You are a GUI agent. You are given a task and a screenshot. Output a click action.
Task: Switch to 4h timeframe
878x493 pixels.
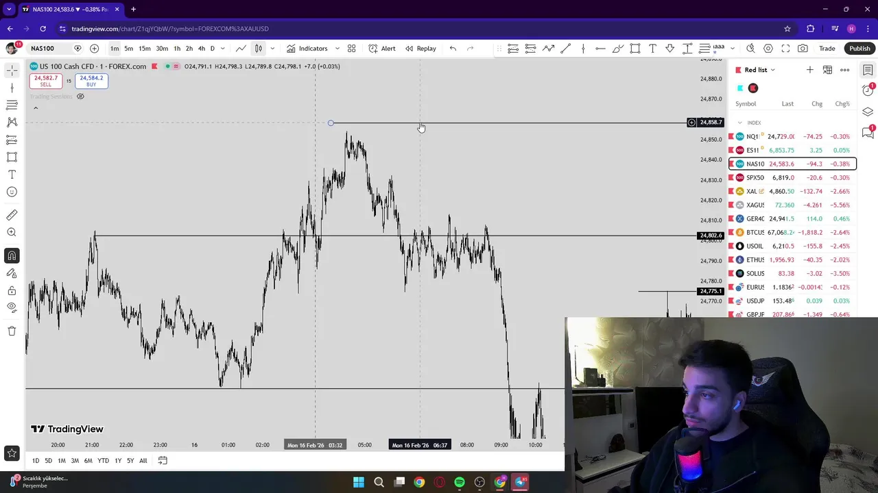click(201, 49)
